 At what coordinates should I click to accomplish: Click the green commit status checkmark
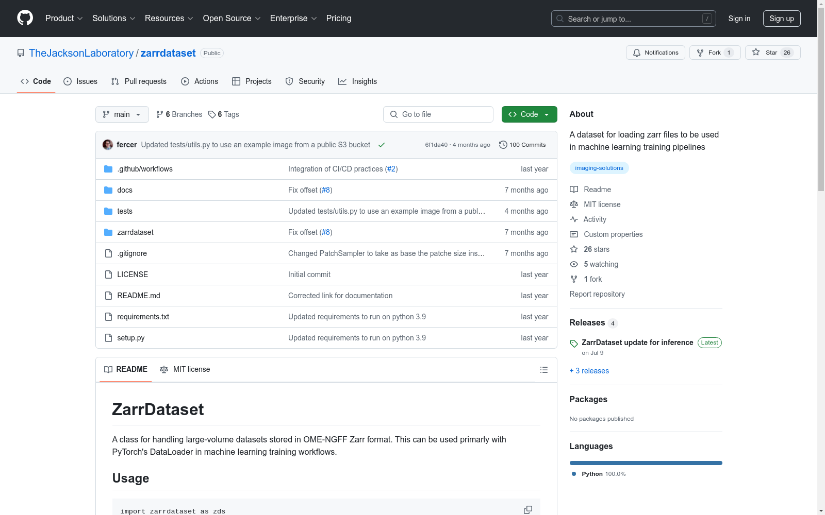tap(382, 145)
